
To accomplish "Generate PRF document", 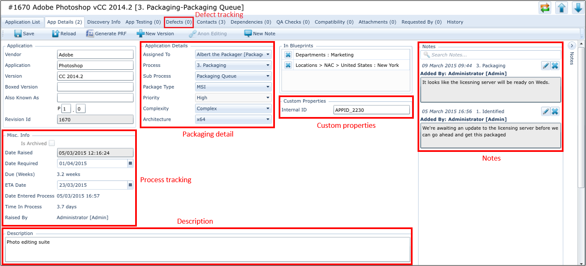I will click(x=106, y=34).
